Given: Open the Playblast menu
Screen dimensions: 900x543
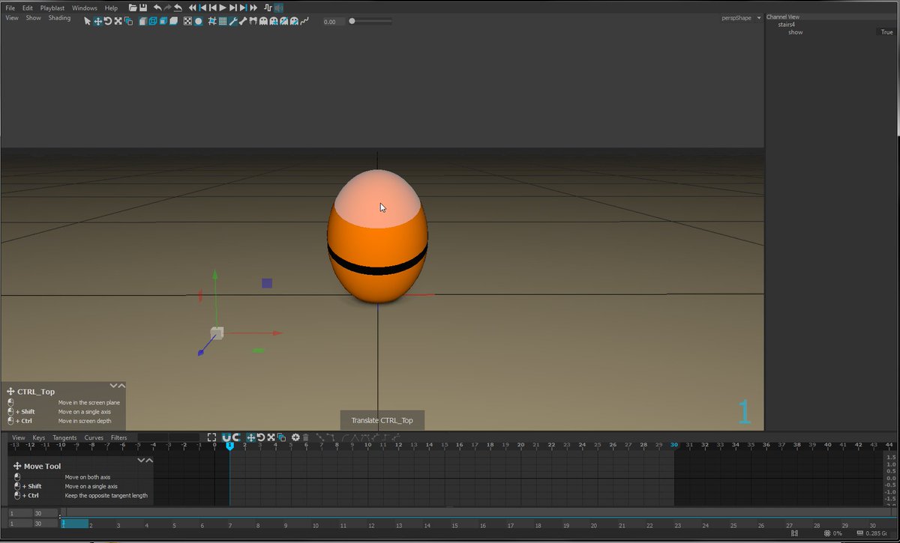Looking at the screenshot, I should coord(52,7).
